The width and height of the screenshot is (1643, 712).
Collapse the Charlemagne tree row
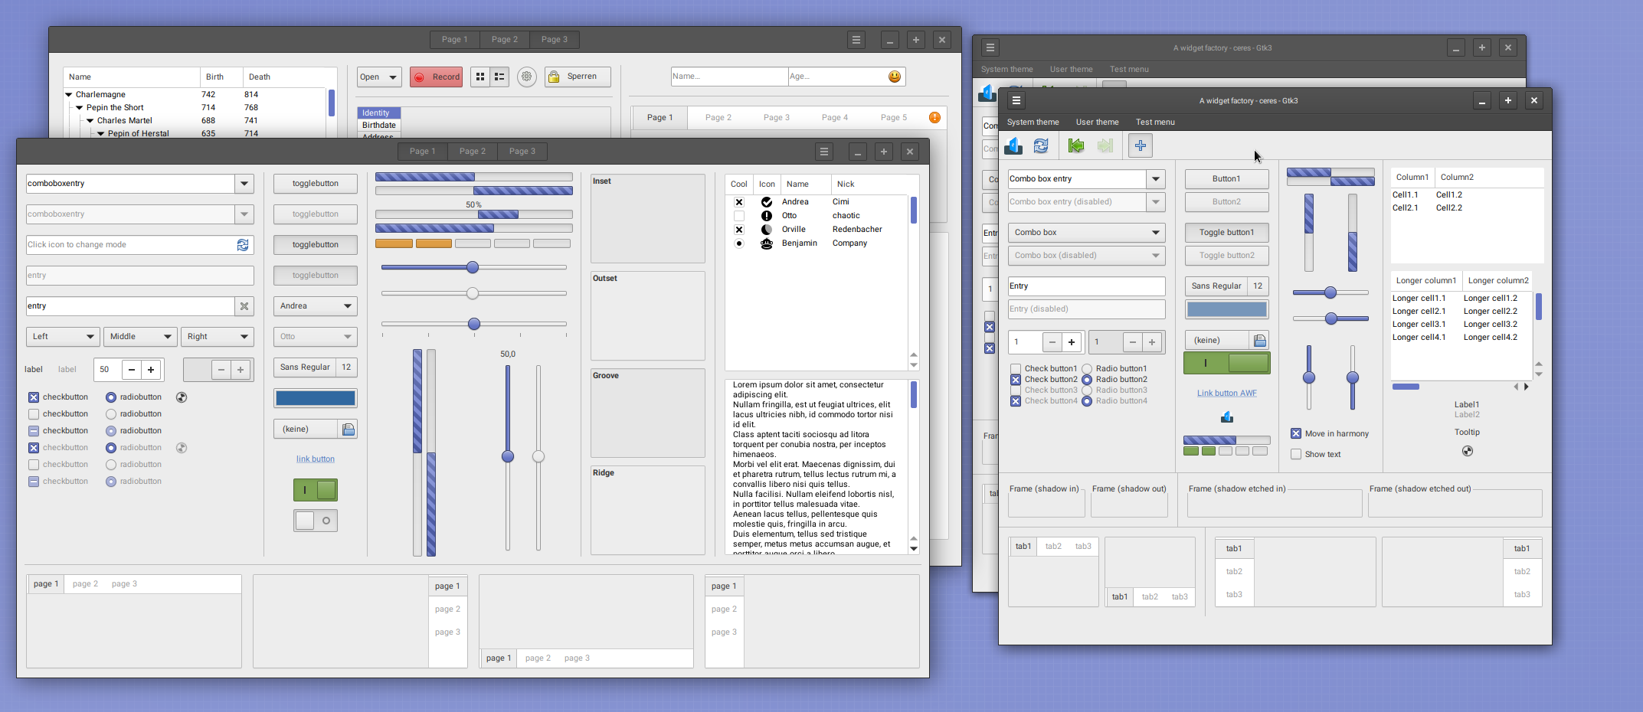pyautogui.click(x=69, y=95)
